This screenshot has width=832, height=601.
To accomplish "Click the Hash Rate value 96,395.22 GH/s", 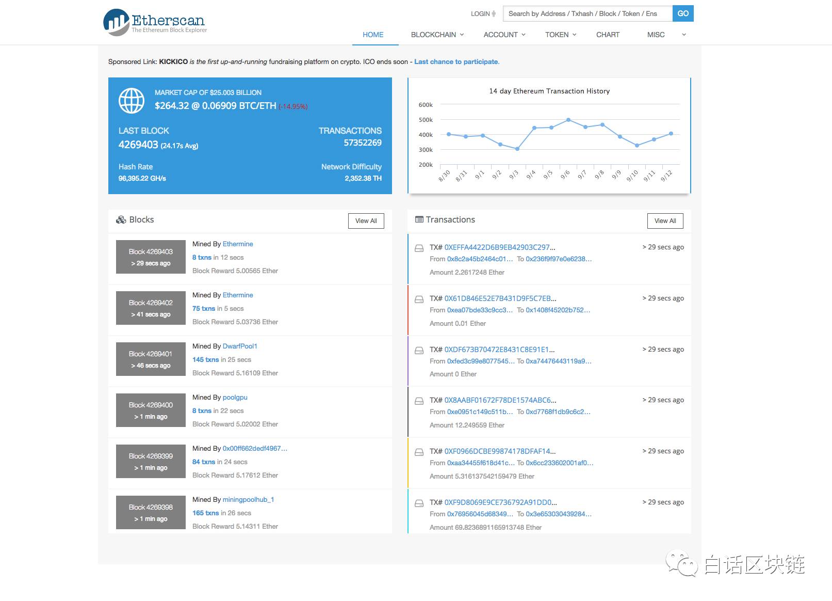I will click(x=142, y=179).
